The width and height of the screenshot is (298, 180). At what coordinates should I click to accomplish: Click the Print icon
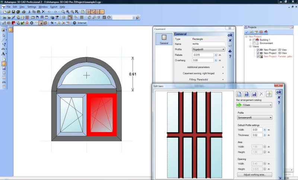tap(24, 12)
